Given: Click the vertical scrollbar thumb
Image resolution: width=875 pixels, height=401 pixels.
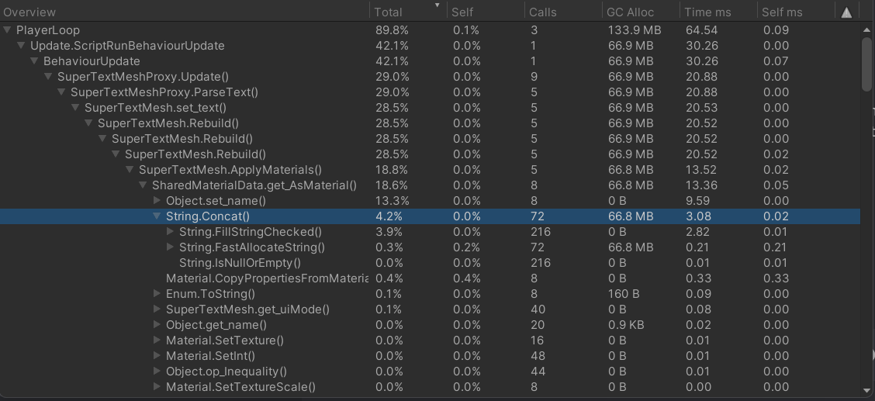Looking at the screenshot, I should tap(866, 64).
